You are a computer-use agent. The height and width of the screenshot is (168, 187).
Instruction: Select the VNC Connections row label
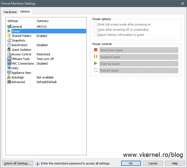23,64
